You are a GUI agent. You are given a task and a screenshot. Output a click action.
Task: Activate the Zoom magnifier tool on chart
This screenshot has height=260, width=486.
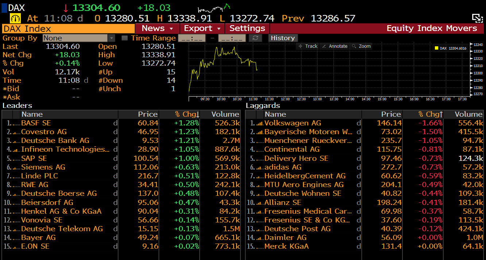(x=361, y=46)
